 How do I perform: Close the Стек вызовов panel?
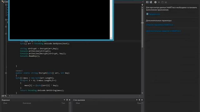coord(142,100)
